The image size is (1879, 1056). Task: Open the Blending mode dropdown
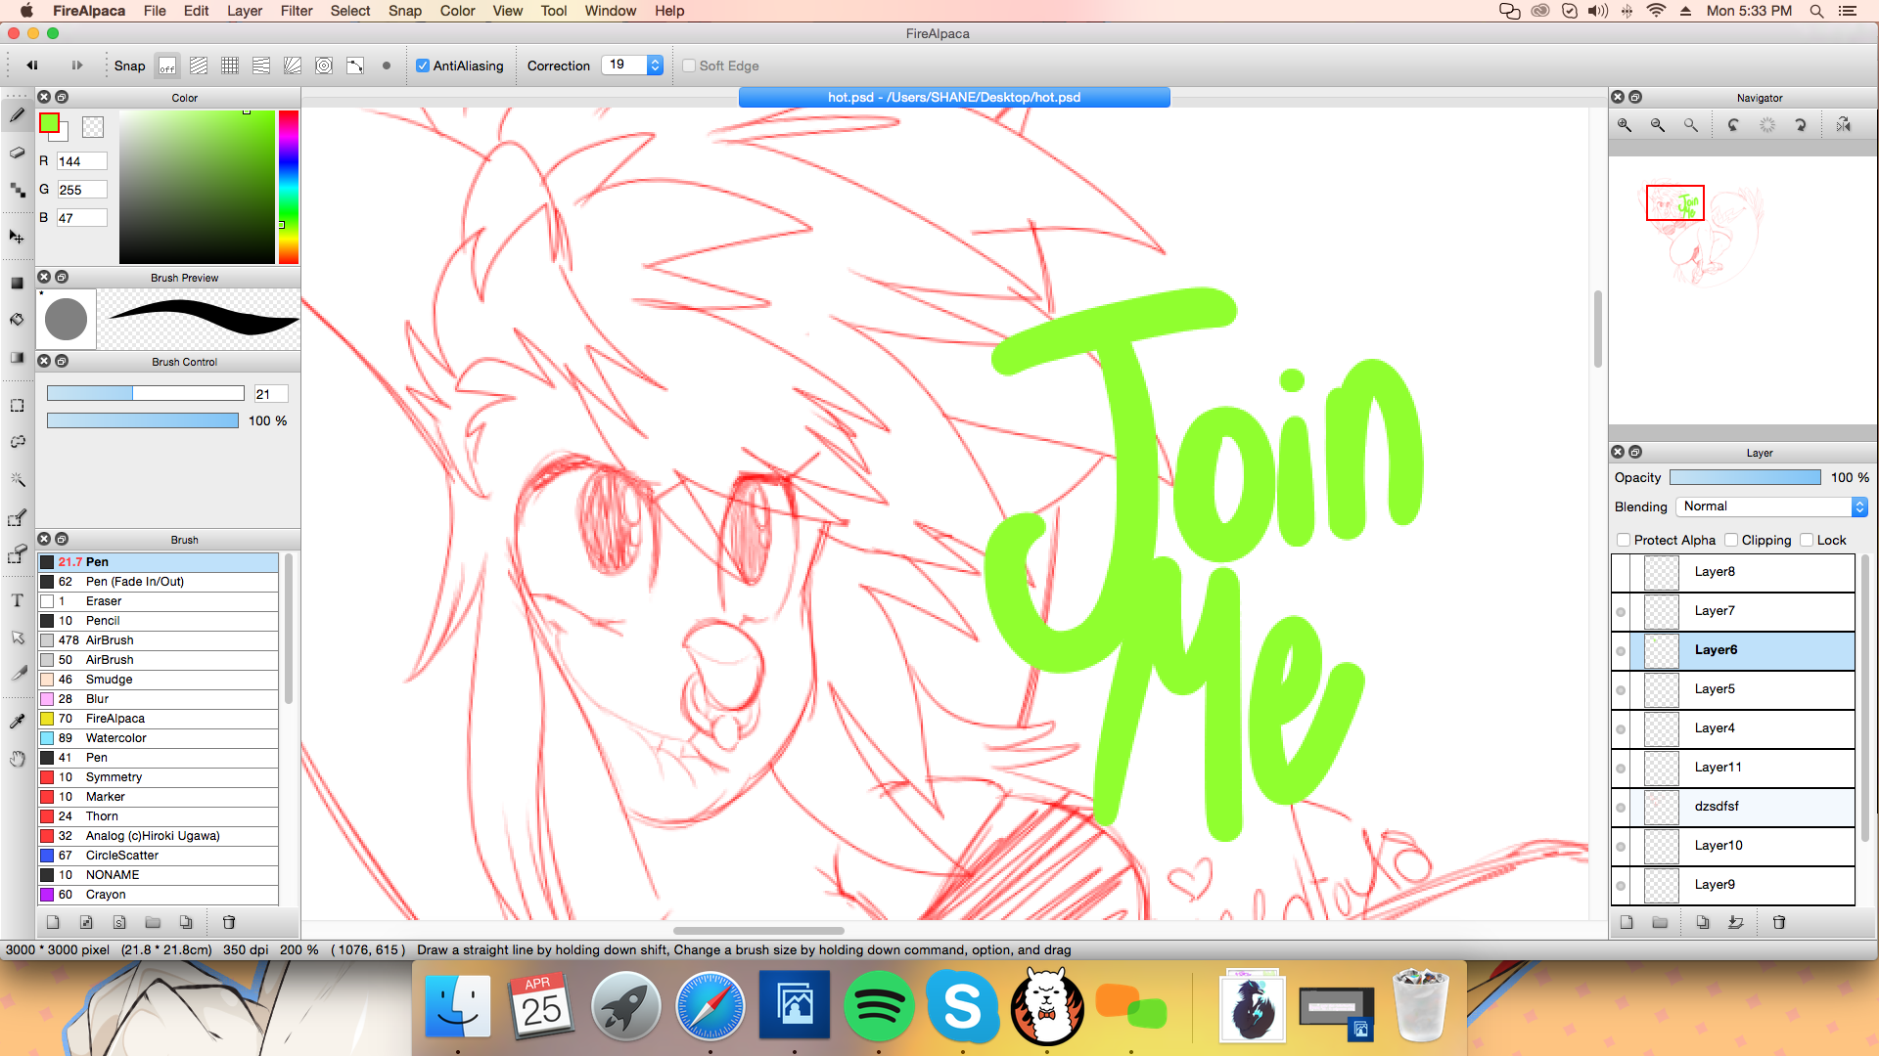[1772, 506]
